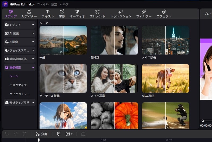Click the timeline playhead marker
Viewport: 212px width, 142px height.
click(x=39, y=140)
